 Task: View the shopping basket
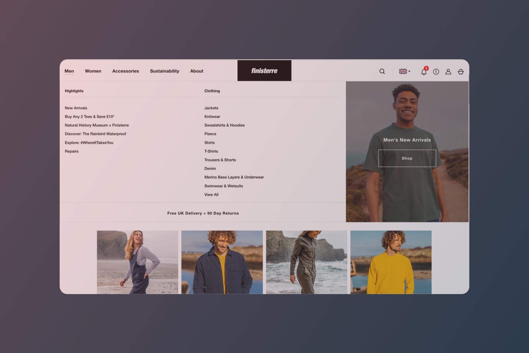point(460,72)
